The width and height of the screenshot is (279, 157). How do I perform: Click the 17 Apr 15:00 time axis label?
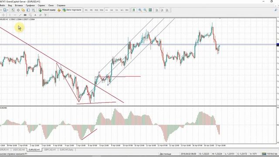click(221, 145)
